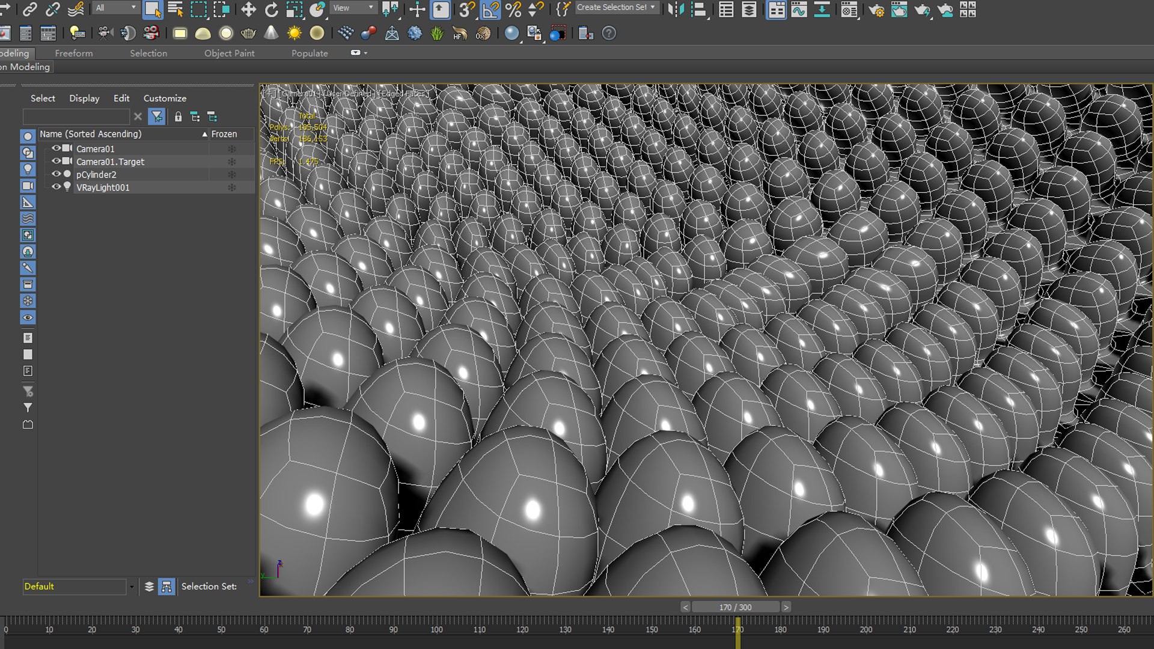Switch to the Object Paint ribbon tab
Screen dimensions: 1154x649
[229, 53]
